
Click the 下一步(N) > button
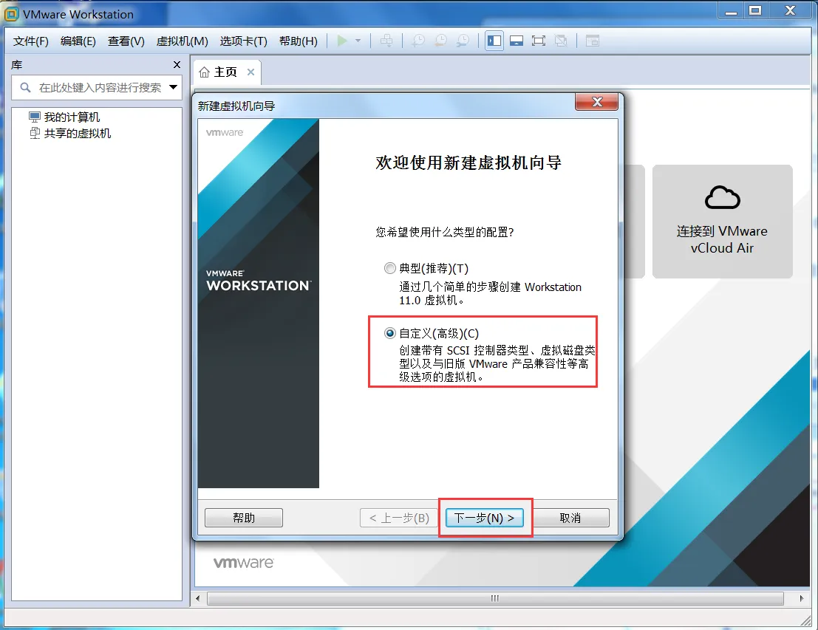click(x=485, y=518)
